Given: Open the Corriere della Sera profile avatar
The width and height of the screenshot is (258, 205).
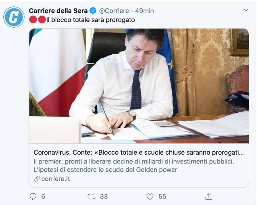Looking at the screenshot, I should [x=14, y=17].
